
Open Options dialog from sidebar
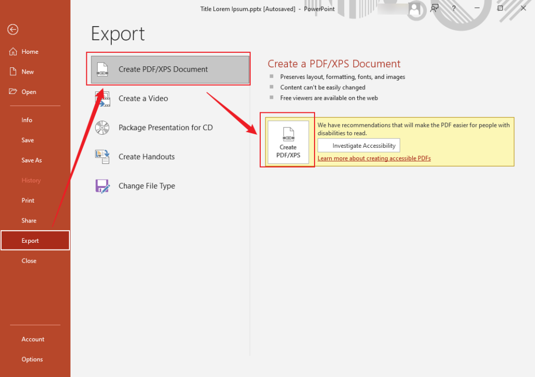(32, 359)
